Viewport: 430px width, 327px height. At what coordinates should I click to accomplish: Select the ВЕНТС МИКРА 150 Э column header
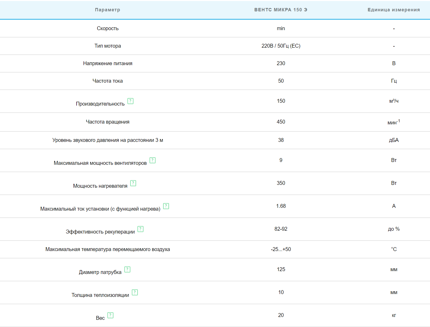[281, 10]
